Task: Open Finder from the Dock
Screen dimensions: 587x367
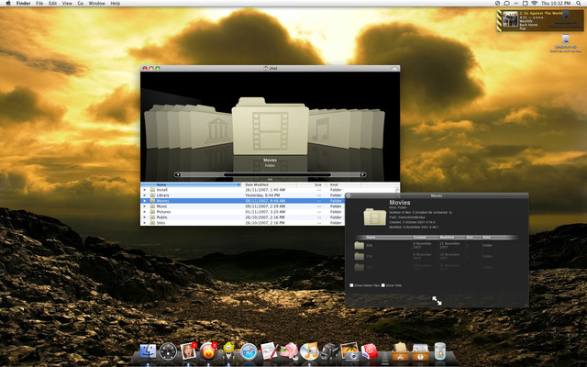Action: click(149, 350)
